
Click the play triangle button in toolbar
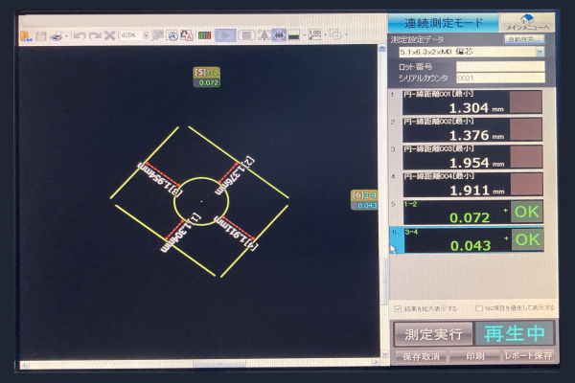225,35
